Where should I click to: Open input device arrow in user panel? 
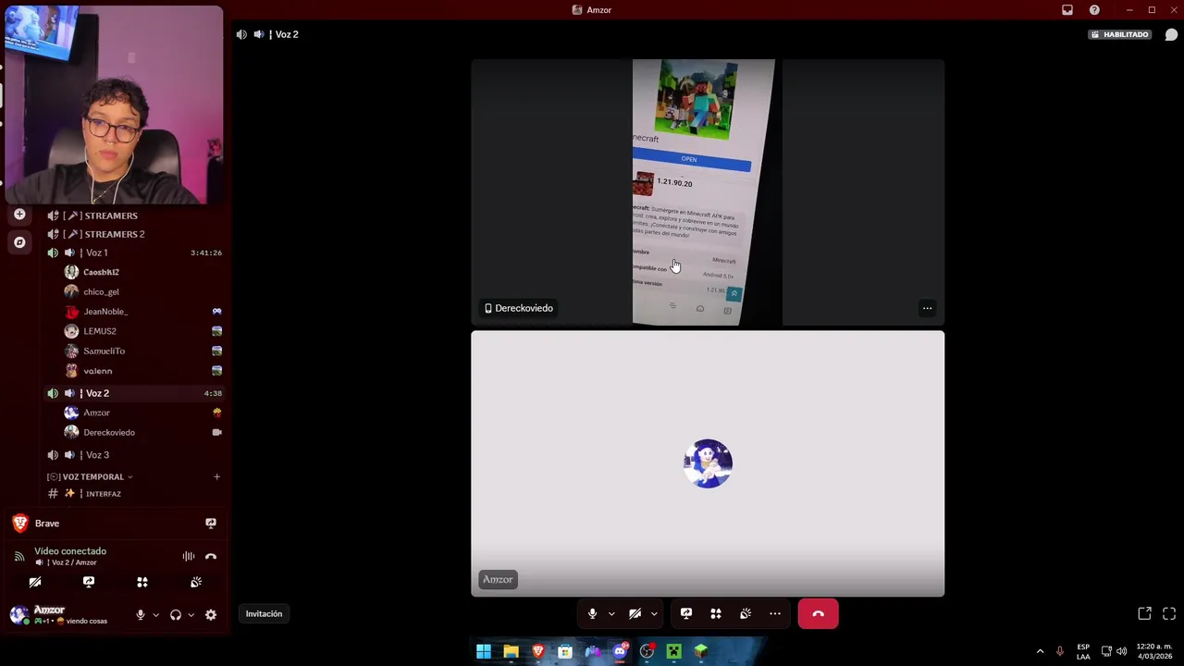[155, 615]
